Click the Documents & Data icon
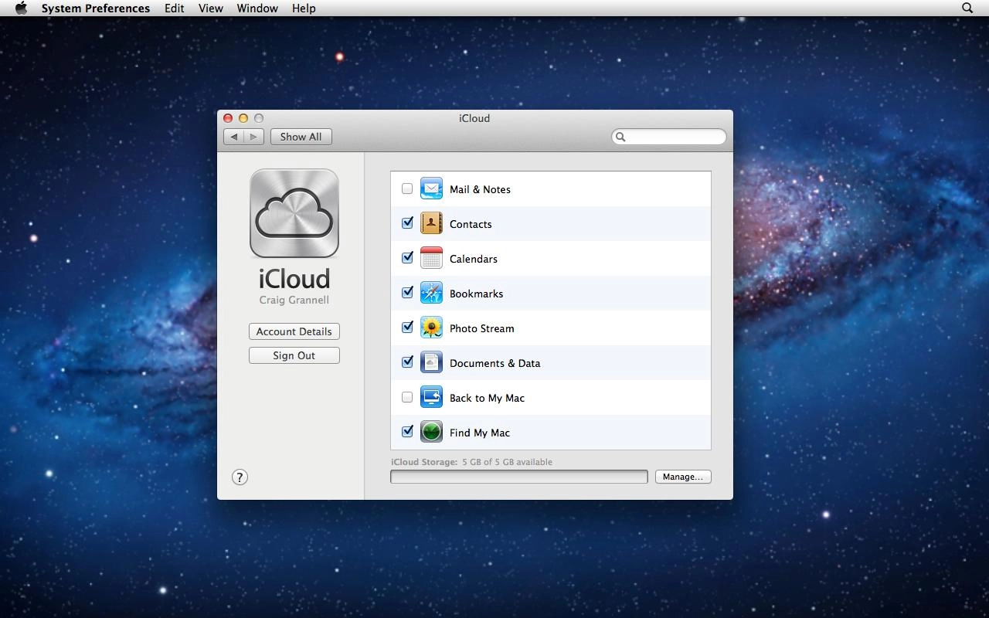Screen dimensions: 989x618 [431, 362]
